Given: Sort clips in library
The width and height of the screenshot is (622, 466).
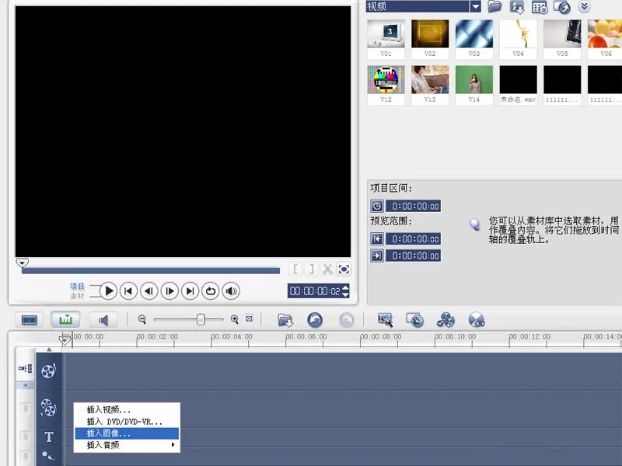Looking at the screenshot, I should pos(517,7).
